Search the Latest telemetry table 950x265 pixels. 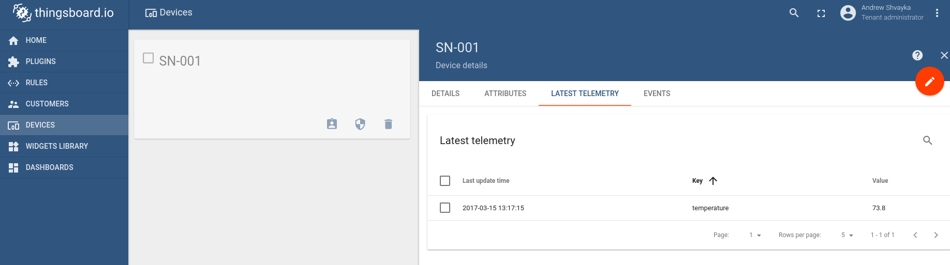(x=927, y=141)
